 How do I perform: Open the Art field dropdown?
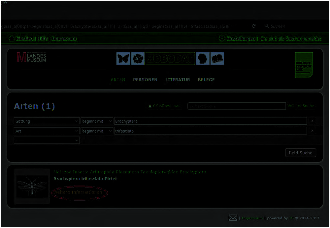[x=47, y=131]
